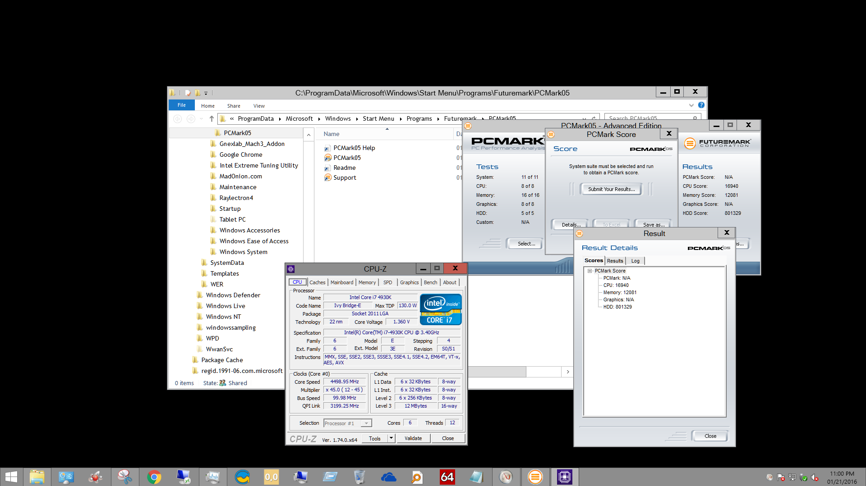Click the network tray icon
The image size is (866, 486).
tap(792, 477)
